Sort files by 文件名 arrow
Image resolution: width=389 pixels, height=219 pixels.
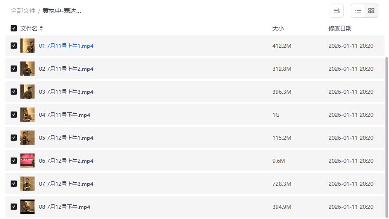click(x=41, y=28)
